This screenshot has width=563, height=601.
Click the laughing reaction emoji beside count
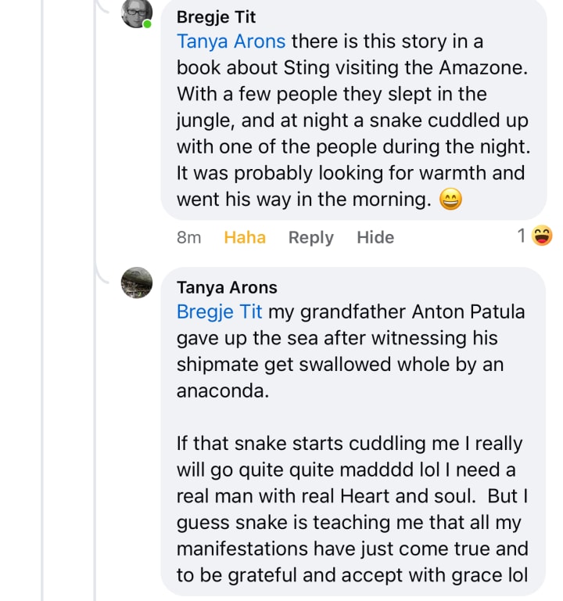click(542, 235)
